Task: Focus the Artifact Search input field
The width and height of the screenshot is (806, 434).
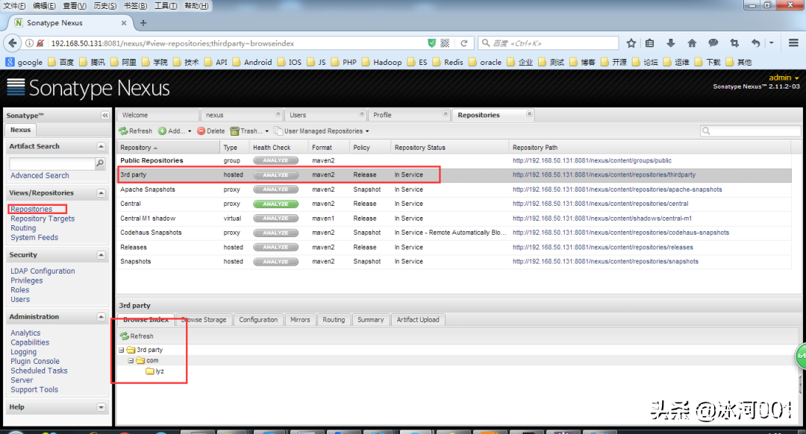Action: 52,163
